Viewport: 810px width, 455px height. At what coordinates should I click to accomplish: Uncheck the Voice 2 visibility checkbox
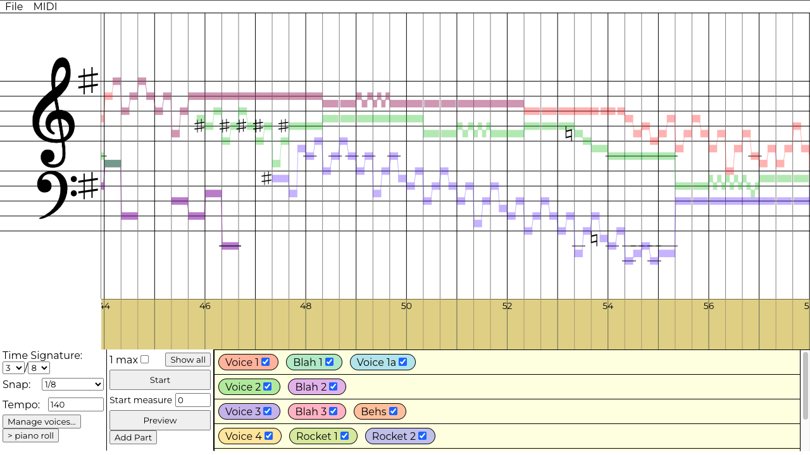(268, 387)
